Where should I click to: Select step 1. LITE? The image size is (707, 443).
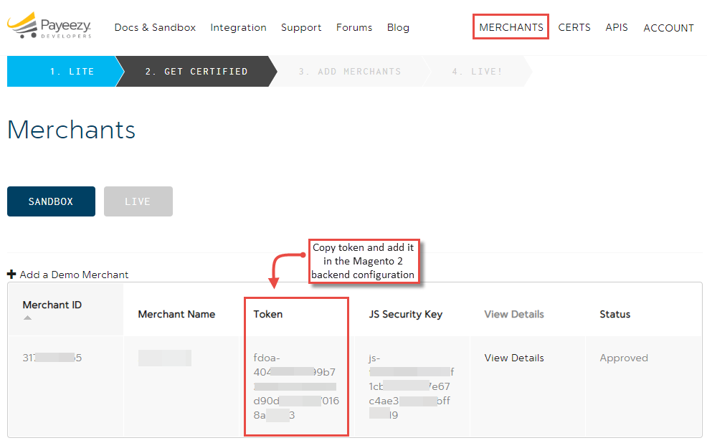pos(65,71)
